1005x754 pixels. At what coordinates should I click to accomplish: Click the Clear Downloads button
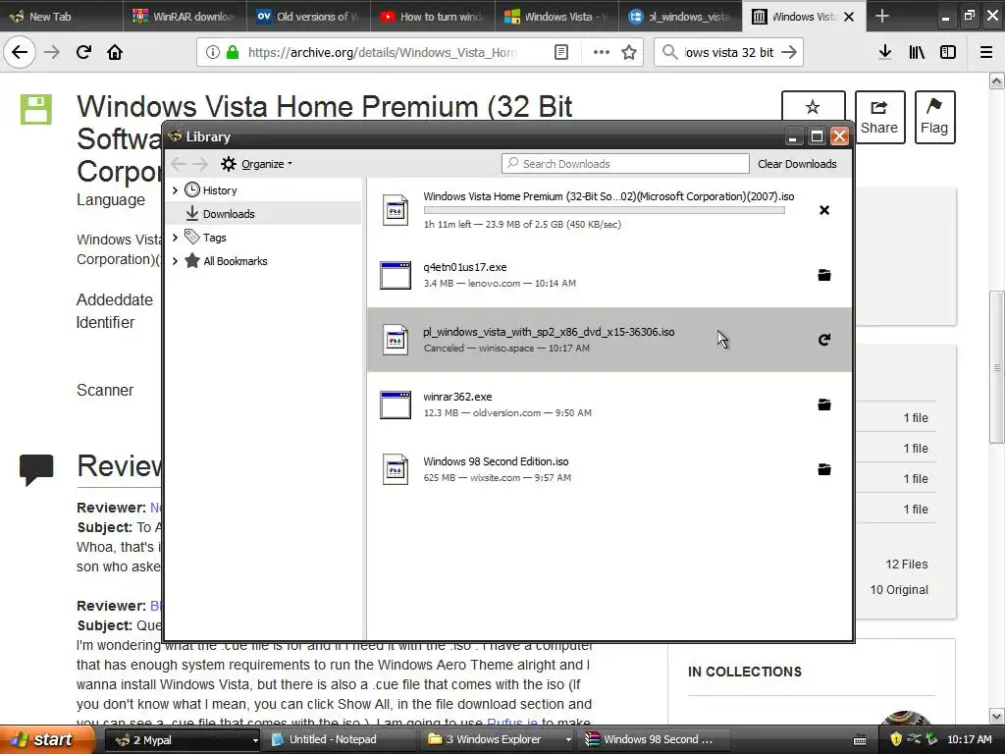point(797,164)
